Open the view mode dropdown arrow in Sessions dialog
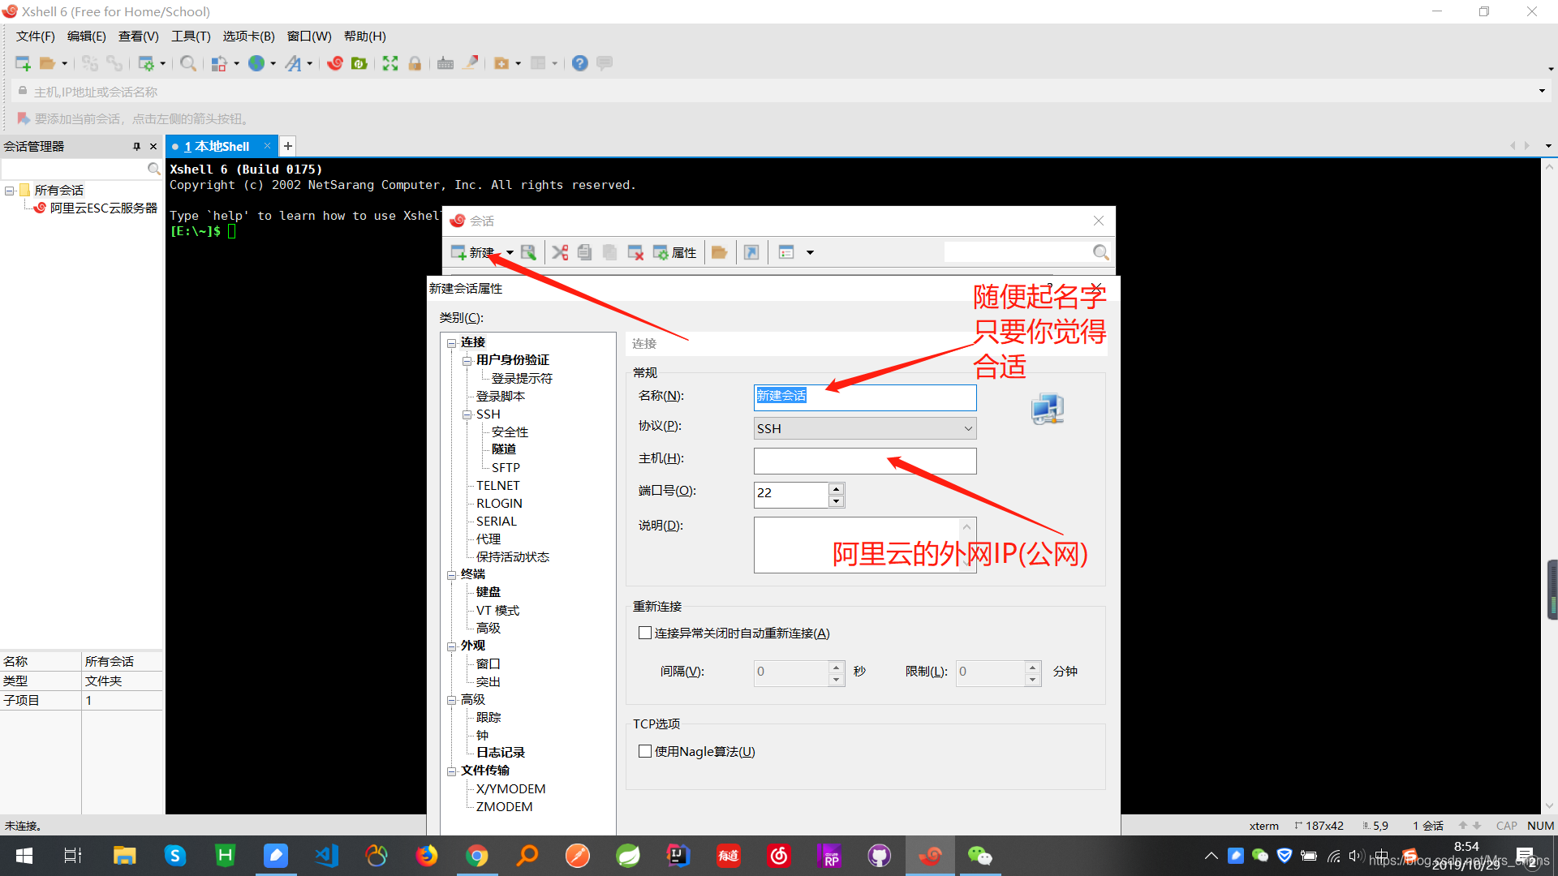Image resolution: width=1558 pixels, height=876 pixels. coord(810,252)
